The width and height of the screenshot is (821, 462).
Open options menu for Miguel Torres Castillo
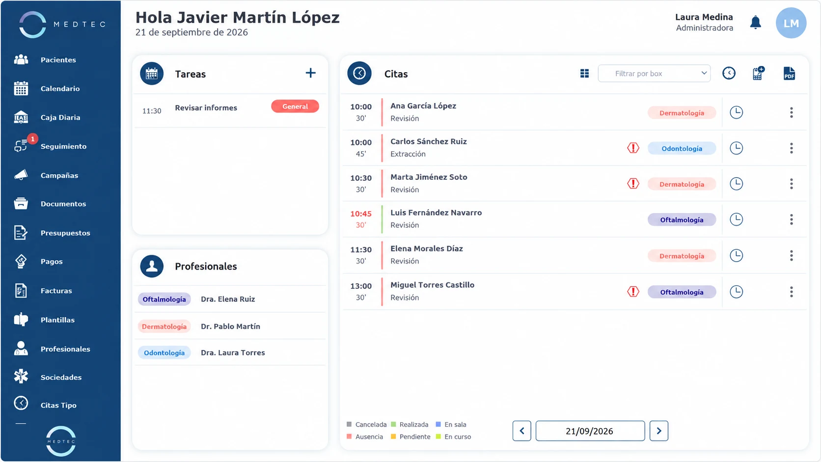[x=791, y=292]
